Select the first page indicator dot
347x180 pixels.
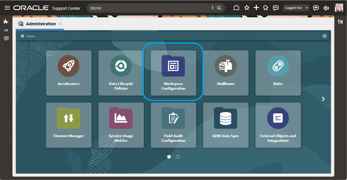coord(169,157)
